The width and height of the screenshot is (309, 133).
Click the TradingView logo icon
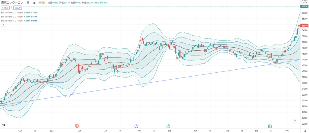pos(3,124)
